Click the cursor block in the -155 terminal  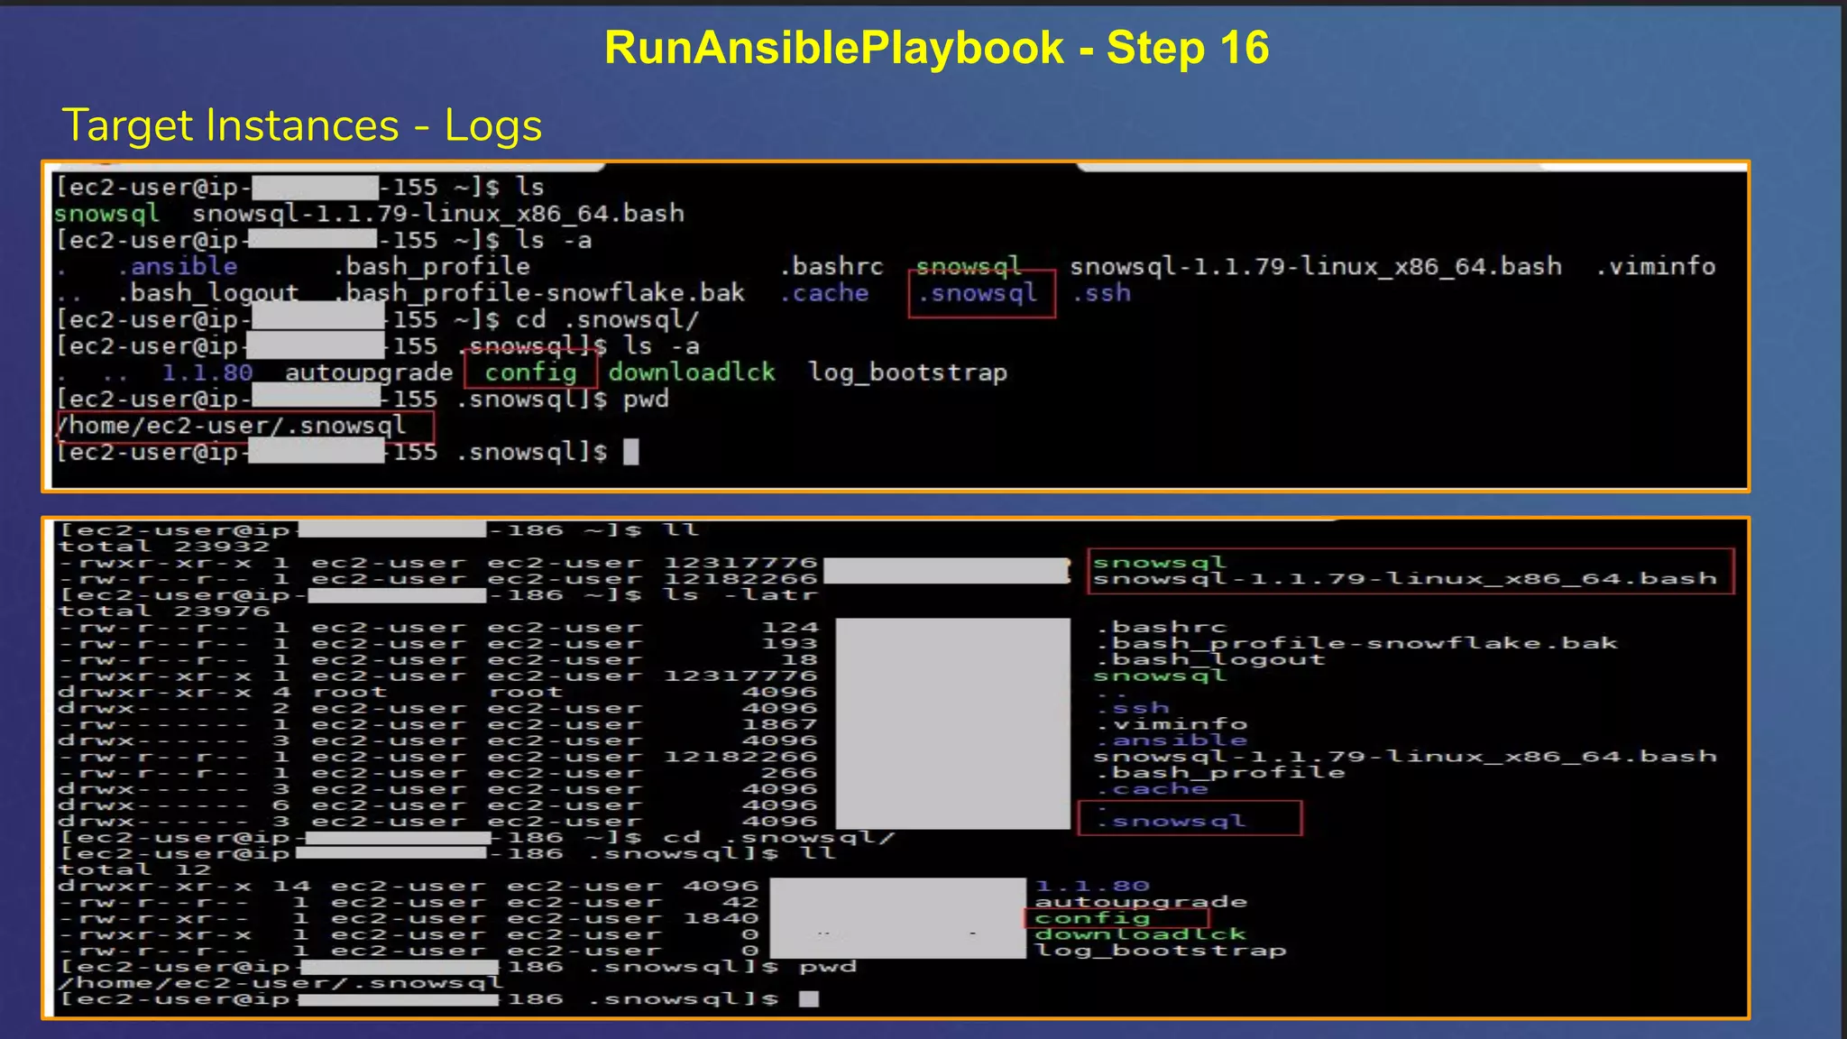pos(631,452)
